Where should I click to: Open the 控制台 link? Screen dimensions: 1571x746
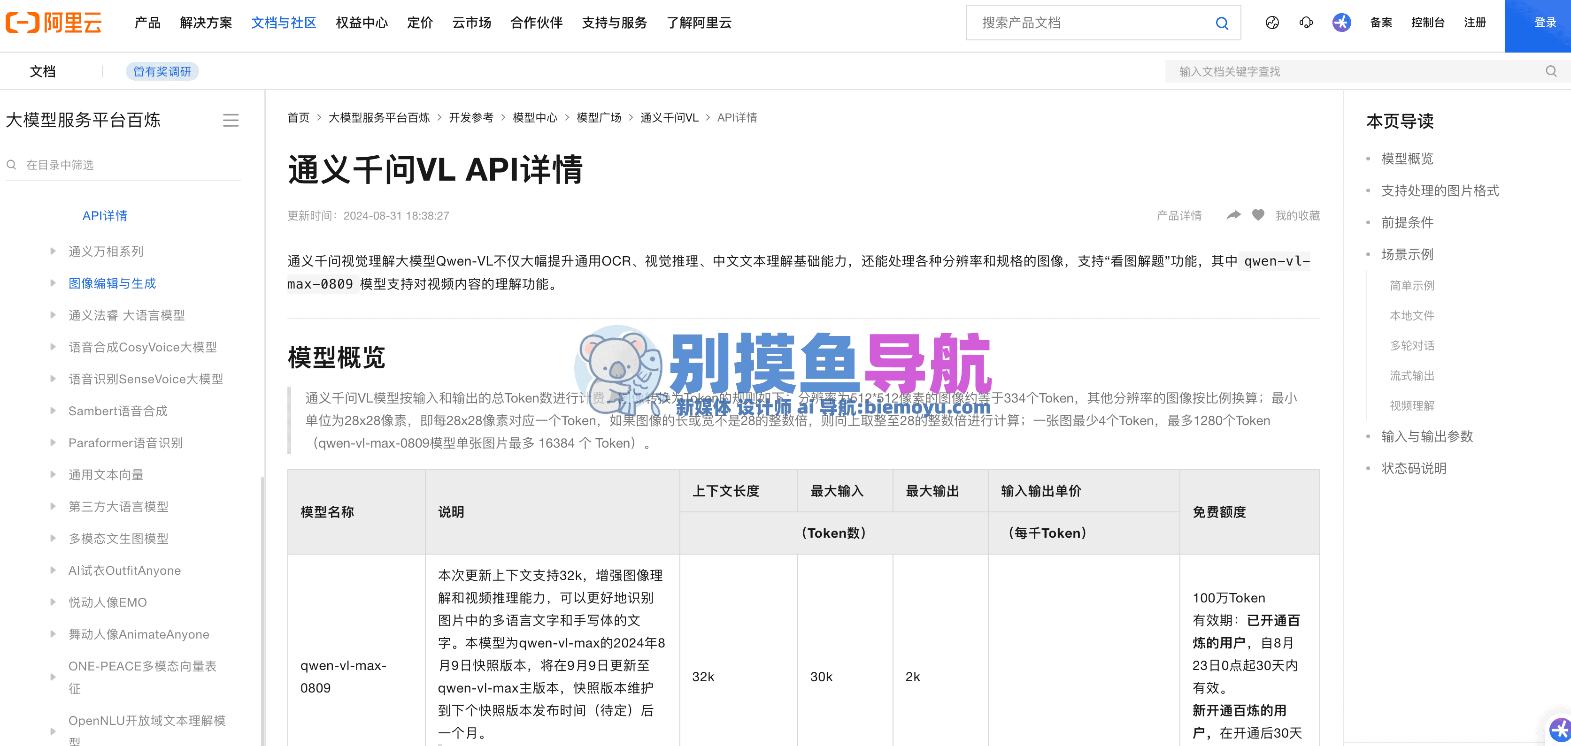coord(1428,23)
